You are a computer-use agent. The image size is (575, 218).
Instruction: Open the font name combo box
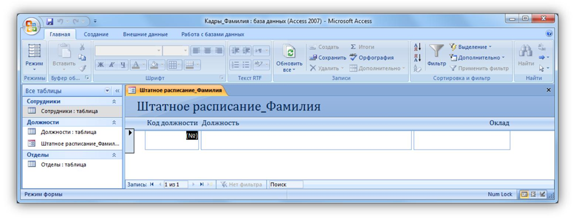coord(128,51)
